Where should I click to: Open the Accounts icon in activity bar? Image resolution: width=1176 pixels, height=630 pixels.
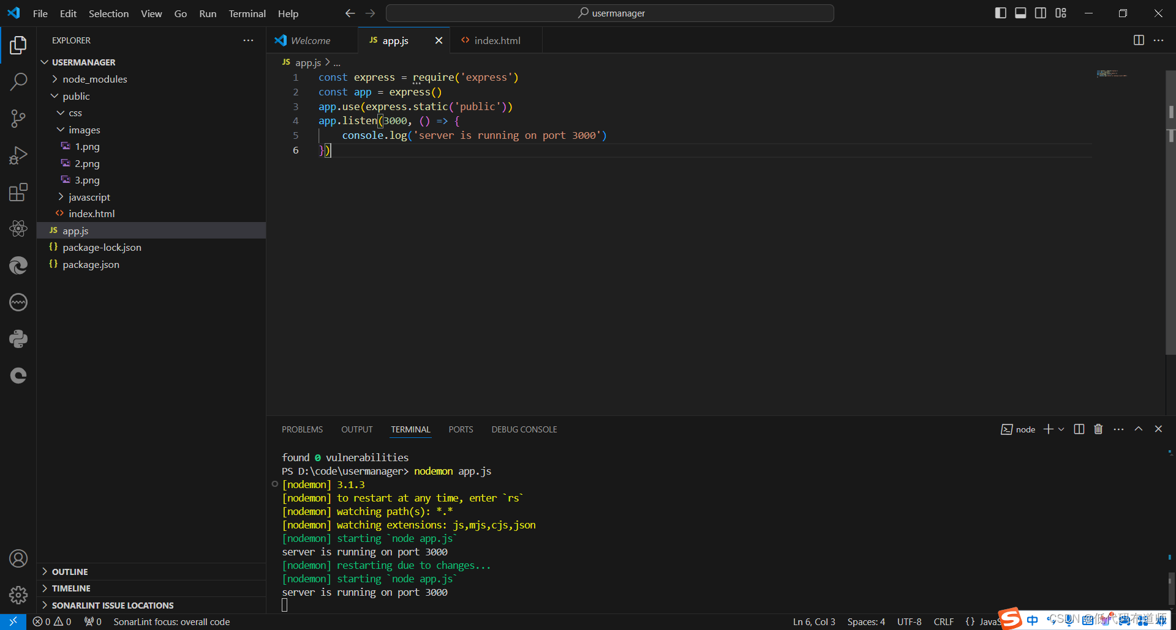18,558
